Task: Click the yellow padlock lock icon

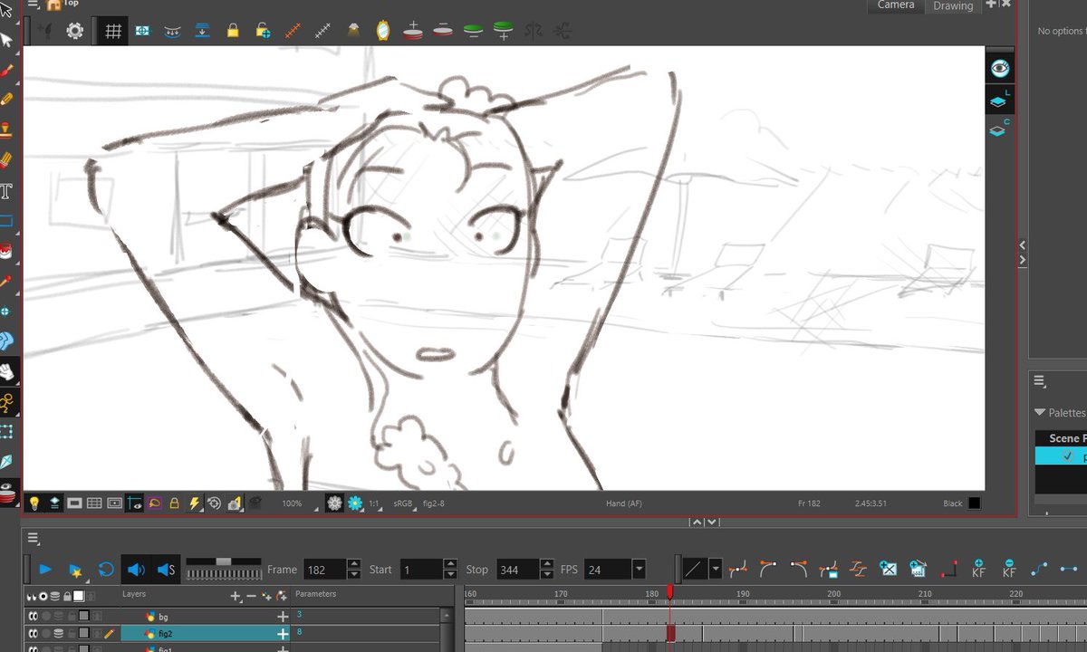Action: 233,31
